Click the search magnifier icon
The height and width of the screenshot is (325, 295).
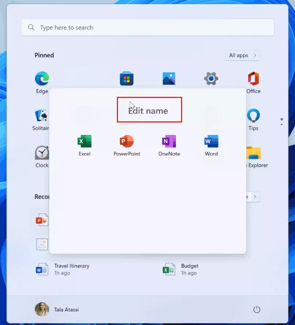(31, 28)
